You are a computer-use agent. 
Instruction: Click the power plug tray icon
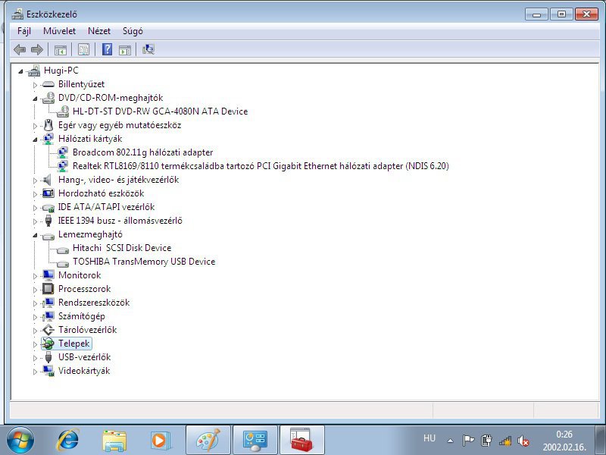pyautogui.click(x=486, y=441)
